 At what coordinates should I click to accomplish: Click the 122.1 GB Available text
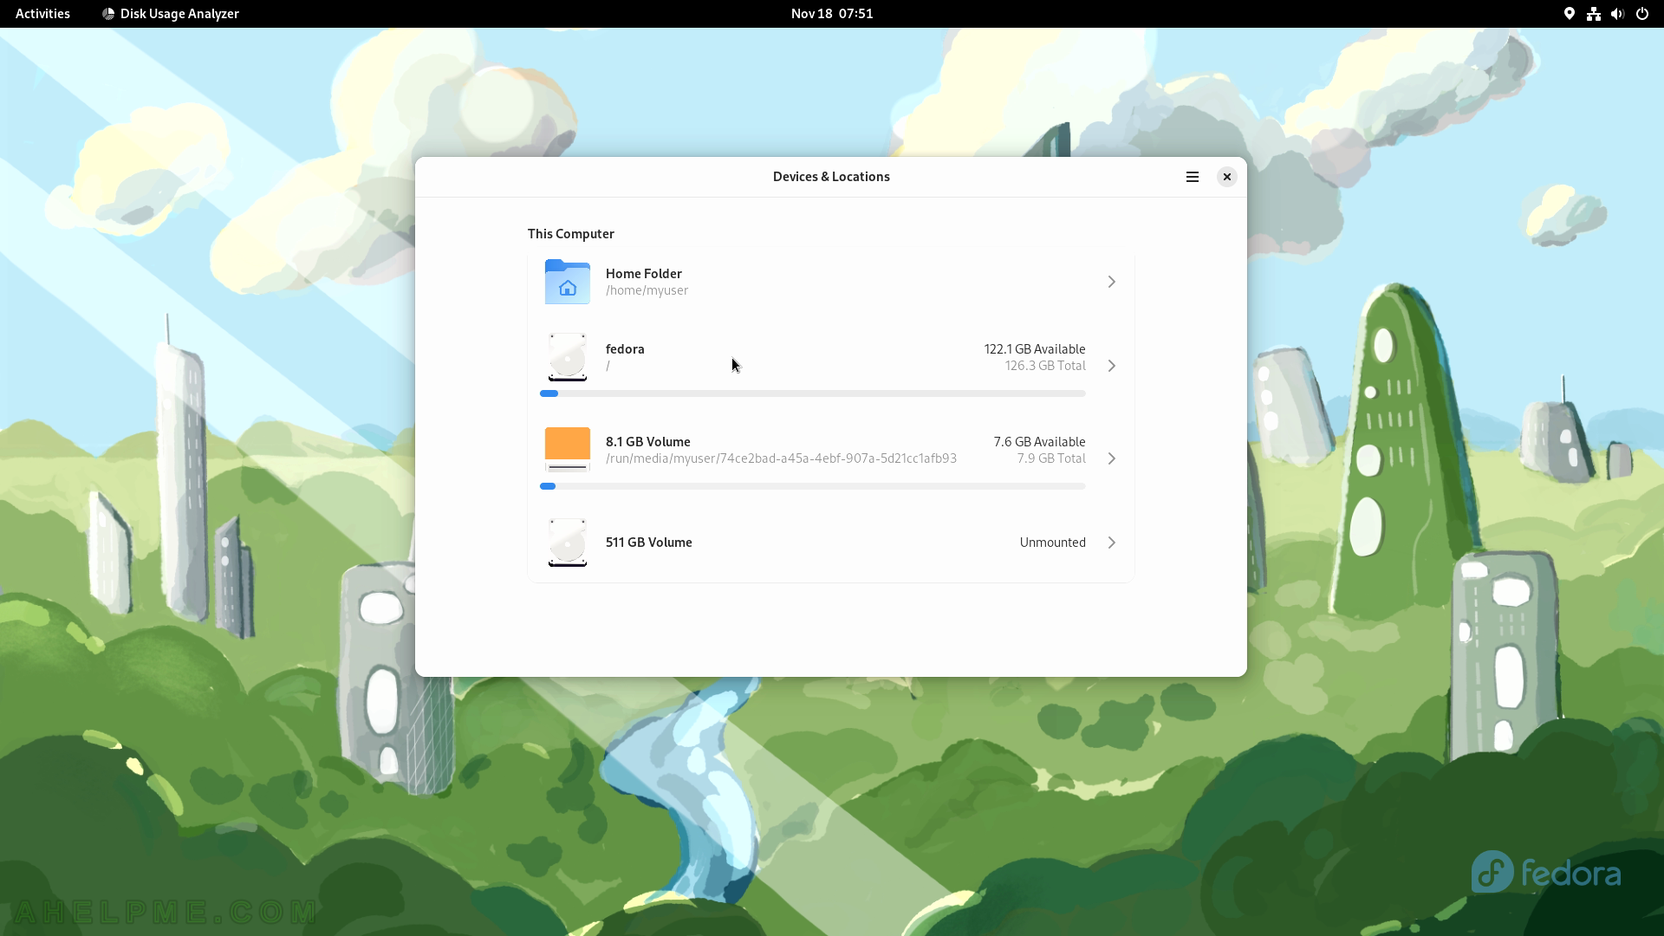pyautogui.click(x=1035, y=348)
